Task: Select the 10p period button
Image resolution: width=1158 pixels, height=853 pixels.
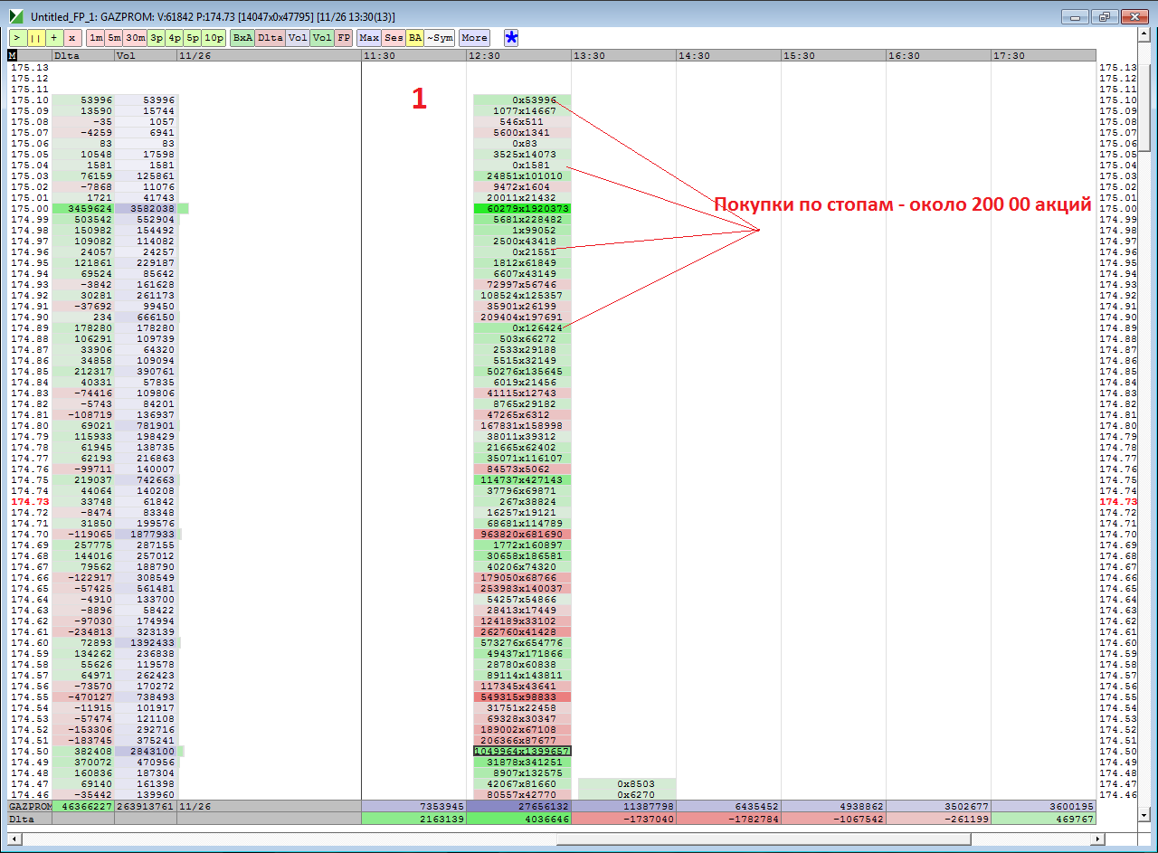Action: [x=214, y=38]
